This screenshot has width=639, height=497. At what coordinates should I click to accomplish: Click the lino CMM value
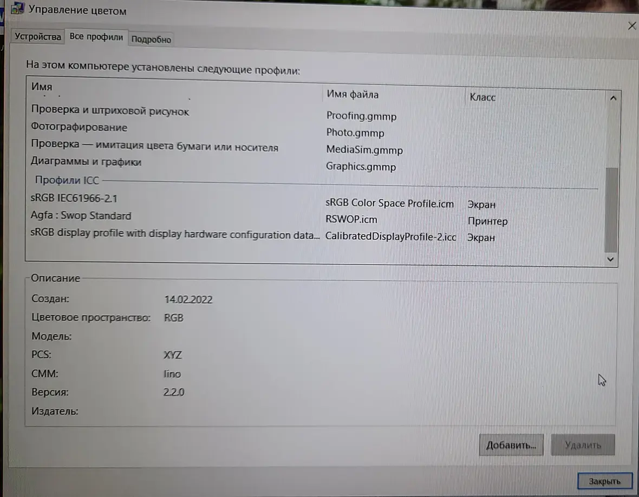[172, 374]
